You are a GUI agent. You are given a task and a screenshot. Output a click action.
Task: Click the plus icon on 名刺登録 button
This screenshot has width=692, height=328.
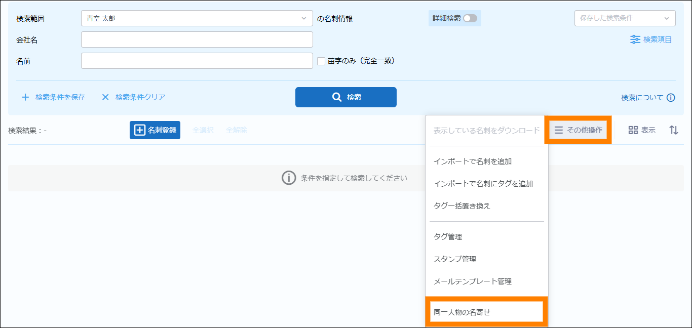pos(139,130)
